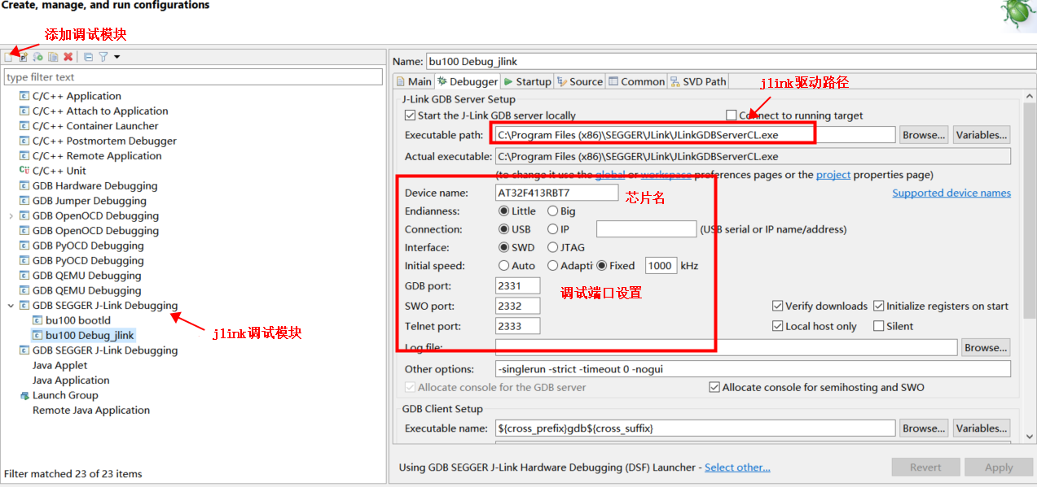Select the Big endianness radio button
The image size is (1037, 487).
[x=554, y=211]
